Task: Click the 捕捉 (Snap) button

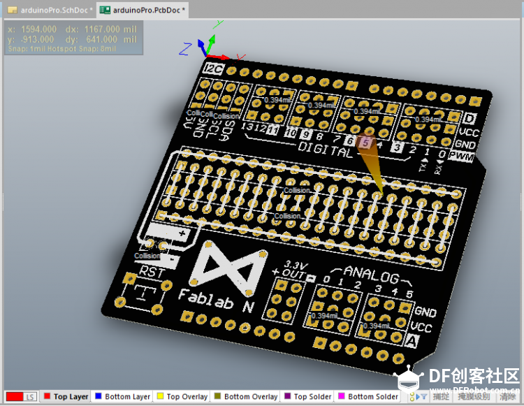Action: (x=441, y=397)
